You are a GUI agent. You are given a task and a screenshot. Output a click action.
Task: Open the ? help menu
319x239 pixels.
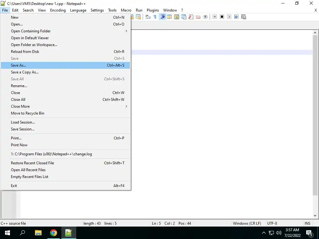coord(182,10)
